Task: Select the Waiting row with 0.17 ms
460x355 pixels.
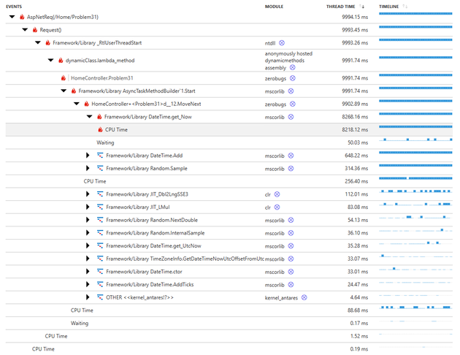Action: (229, 323)
